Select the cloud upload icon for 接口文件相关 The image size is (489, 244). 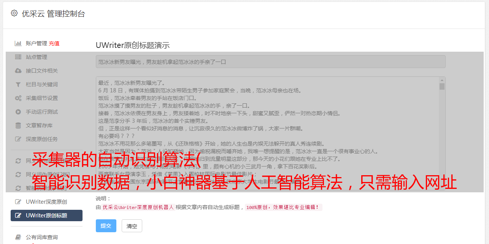(18, 71)
